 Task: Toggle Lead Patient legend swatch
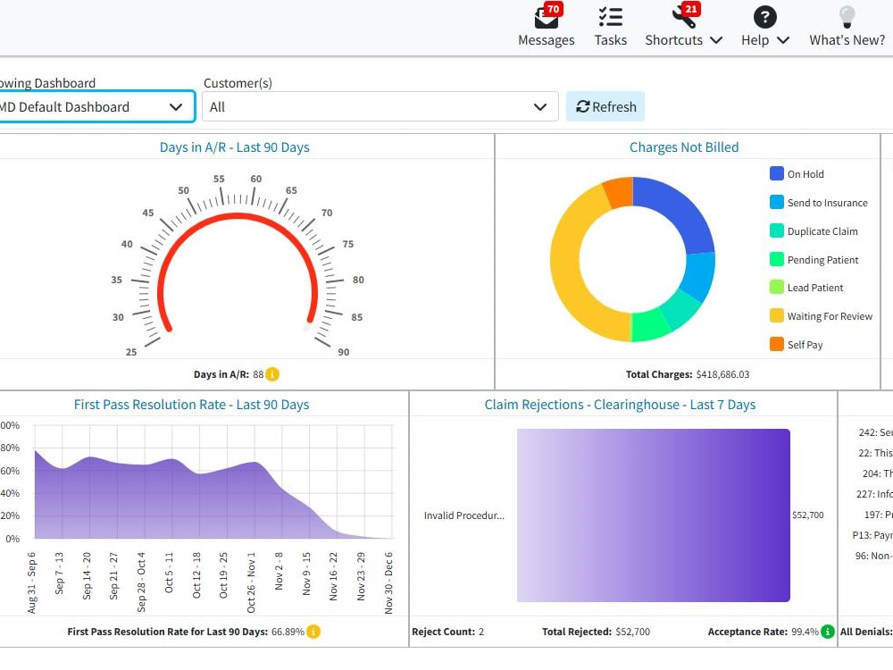click(x=776, y=287)
